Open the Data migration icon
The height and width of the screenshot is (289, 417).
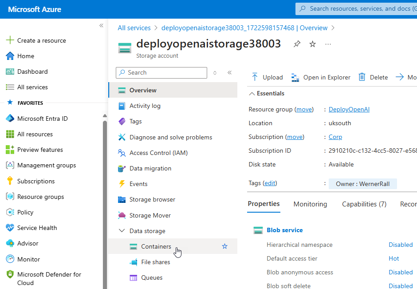(122, 168)
